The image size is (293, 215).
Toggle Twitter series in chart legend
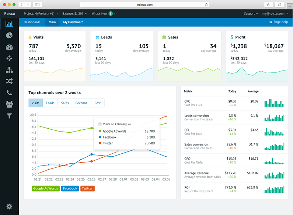point(87,188)
